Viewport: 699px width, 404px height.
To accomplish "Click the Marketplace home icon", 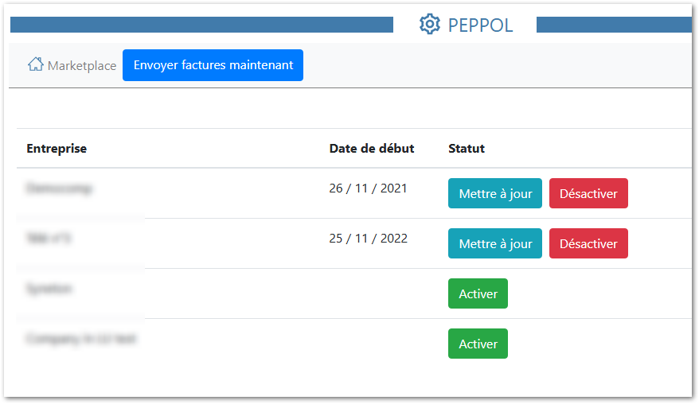I will [36, 65].
